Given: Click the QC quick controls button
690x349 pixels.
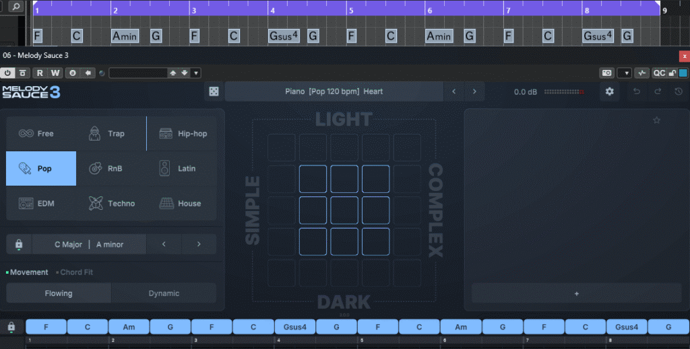Looking at the screenshot, I should pos(659,73).
